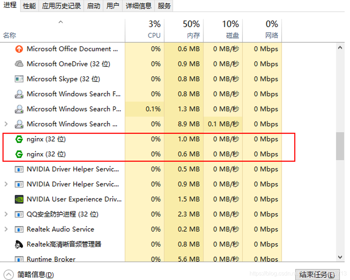
Task: Click the 0.1 MB/秒 disk value
Action: [223, 124]
